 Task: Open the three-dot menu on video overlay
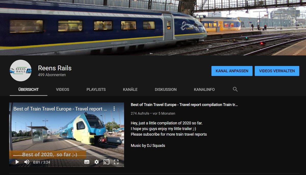pyautogui.click(x=114, y=109)
